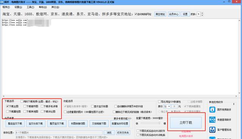Screen dimensions: 242x139
Task: Click the vertical scrollbar up arrow of URL area
Action: click(239, 20)
